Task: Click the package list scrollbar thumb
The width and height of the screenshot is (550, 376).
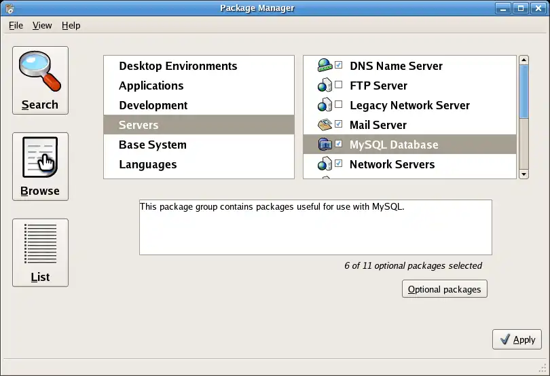Action: [x=524, y=92]
